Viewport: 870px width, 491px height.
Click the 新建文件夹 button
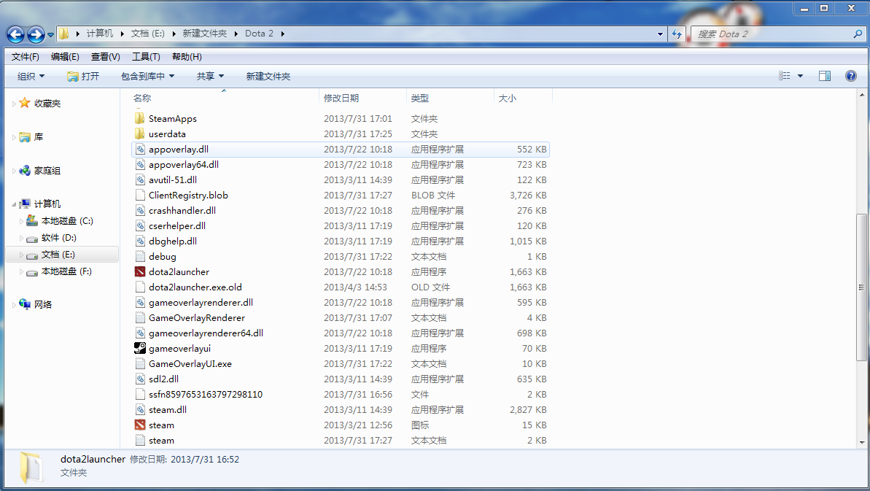tap(268, 76)
